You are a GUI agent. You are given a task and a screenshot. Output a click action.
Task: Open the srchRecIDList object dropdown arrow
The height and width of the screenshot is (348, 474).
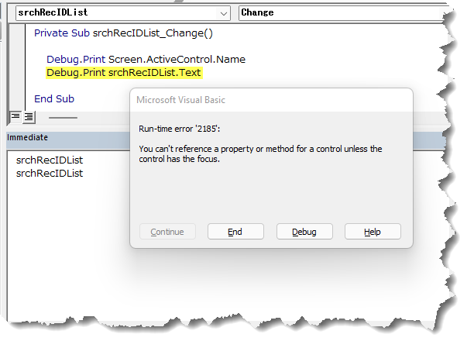coord(224,13)
